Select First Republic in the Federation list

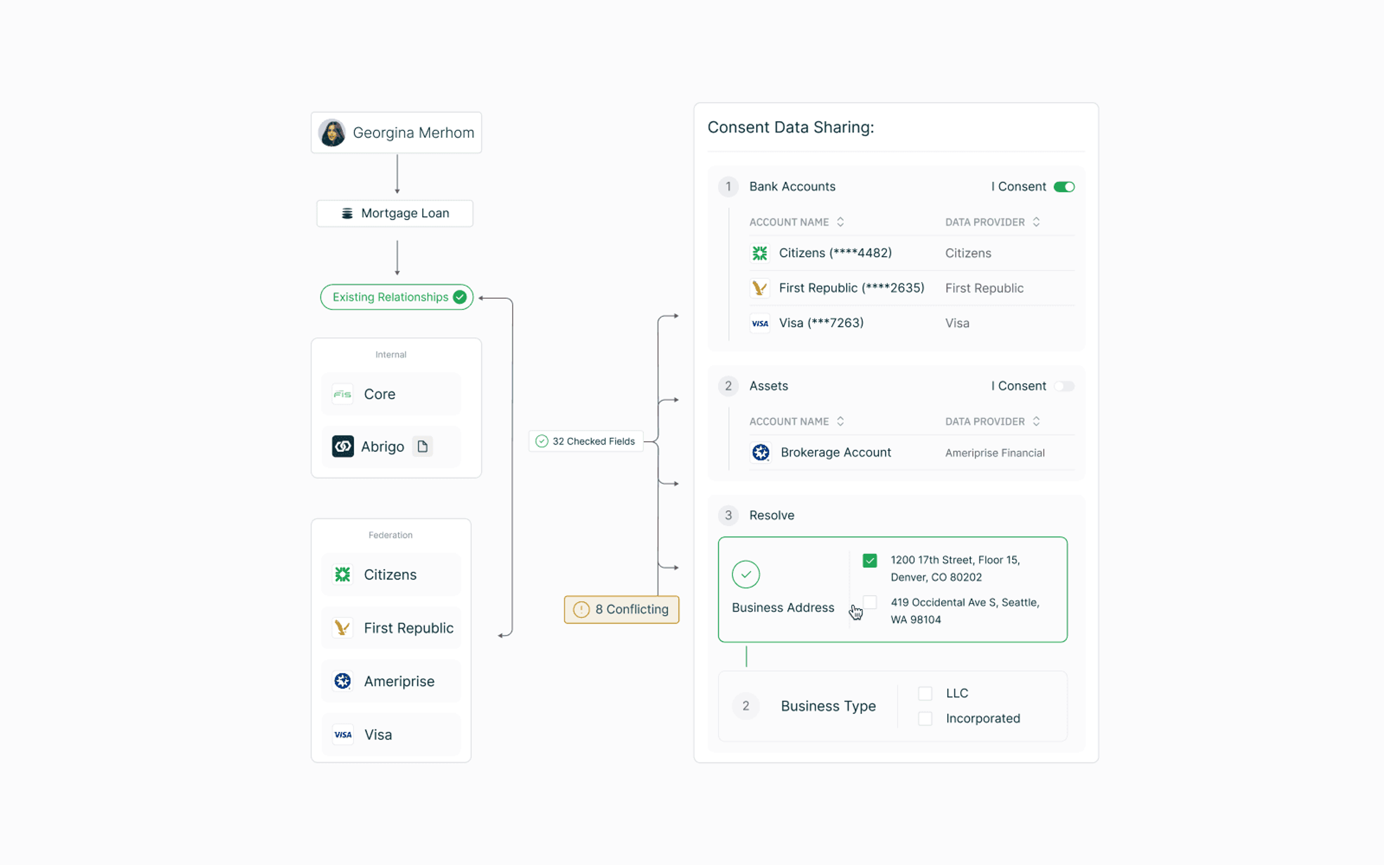[x=391, y=627]
